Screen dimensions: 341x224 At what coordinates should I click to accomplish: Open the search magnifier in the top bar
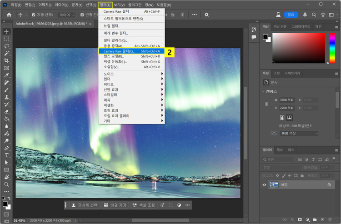(314, 15)
